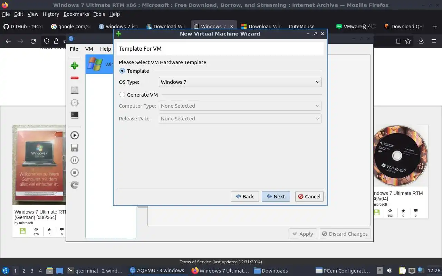Select the Generate VM radio button
442x276 pixels.
pyautogui.click(x=122, y=95)
